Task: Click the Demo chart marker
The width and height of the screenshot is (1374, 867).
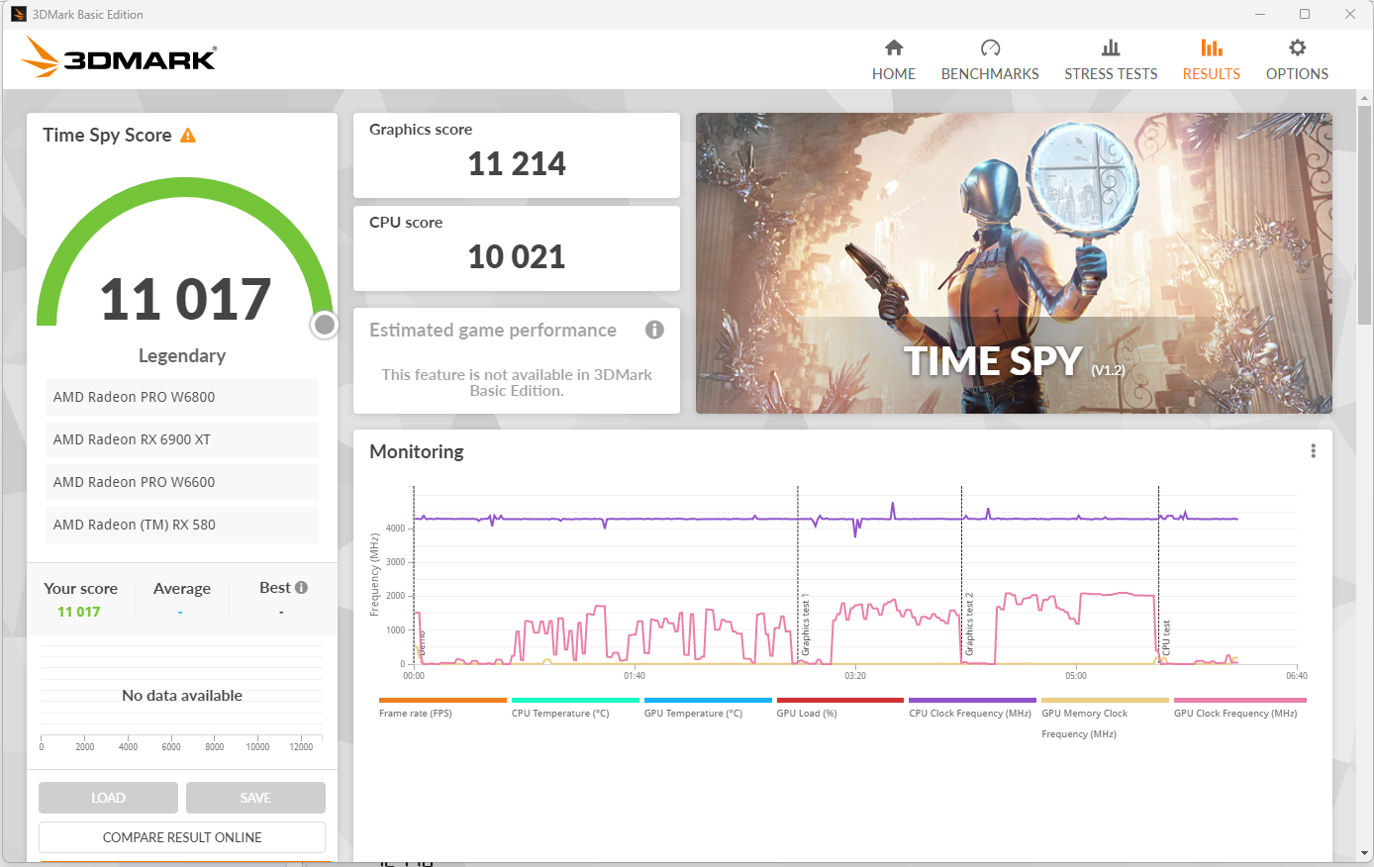Action: [x=422, y=644]
